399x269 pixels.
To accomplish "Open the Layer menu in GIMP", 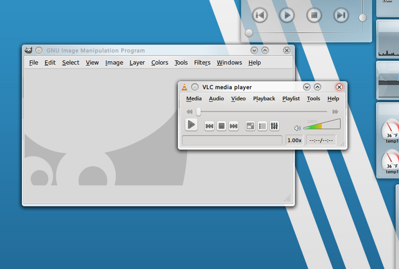I will [x=137, y=63].
